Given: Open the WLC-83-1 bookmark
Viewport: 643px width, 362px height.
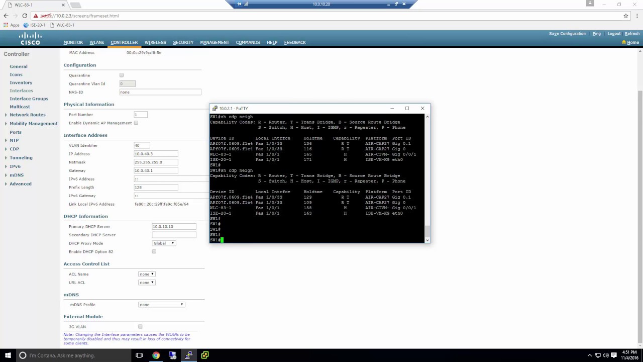Looking at the screenshot, I should tap(62, 25).
